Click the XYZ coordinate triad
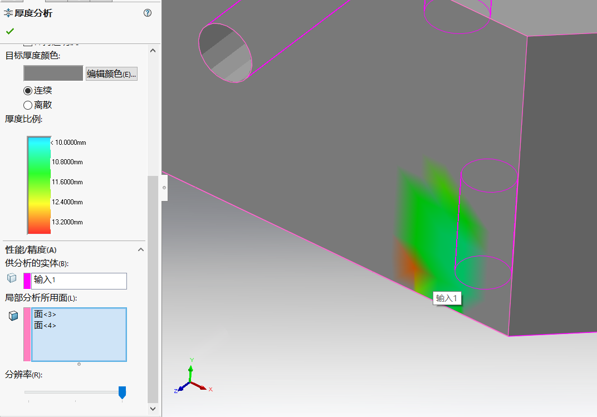 192,377
